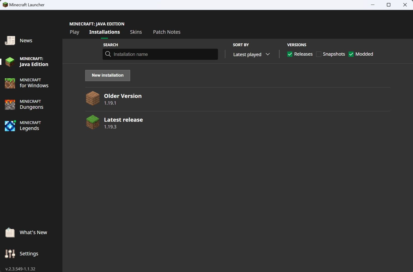Switch to the Play tab
The width and height of the screenshot is (413, 272).
[x=74, y=32]
